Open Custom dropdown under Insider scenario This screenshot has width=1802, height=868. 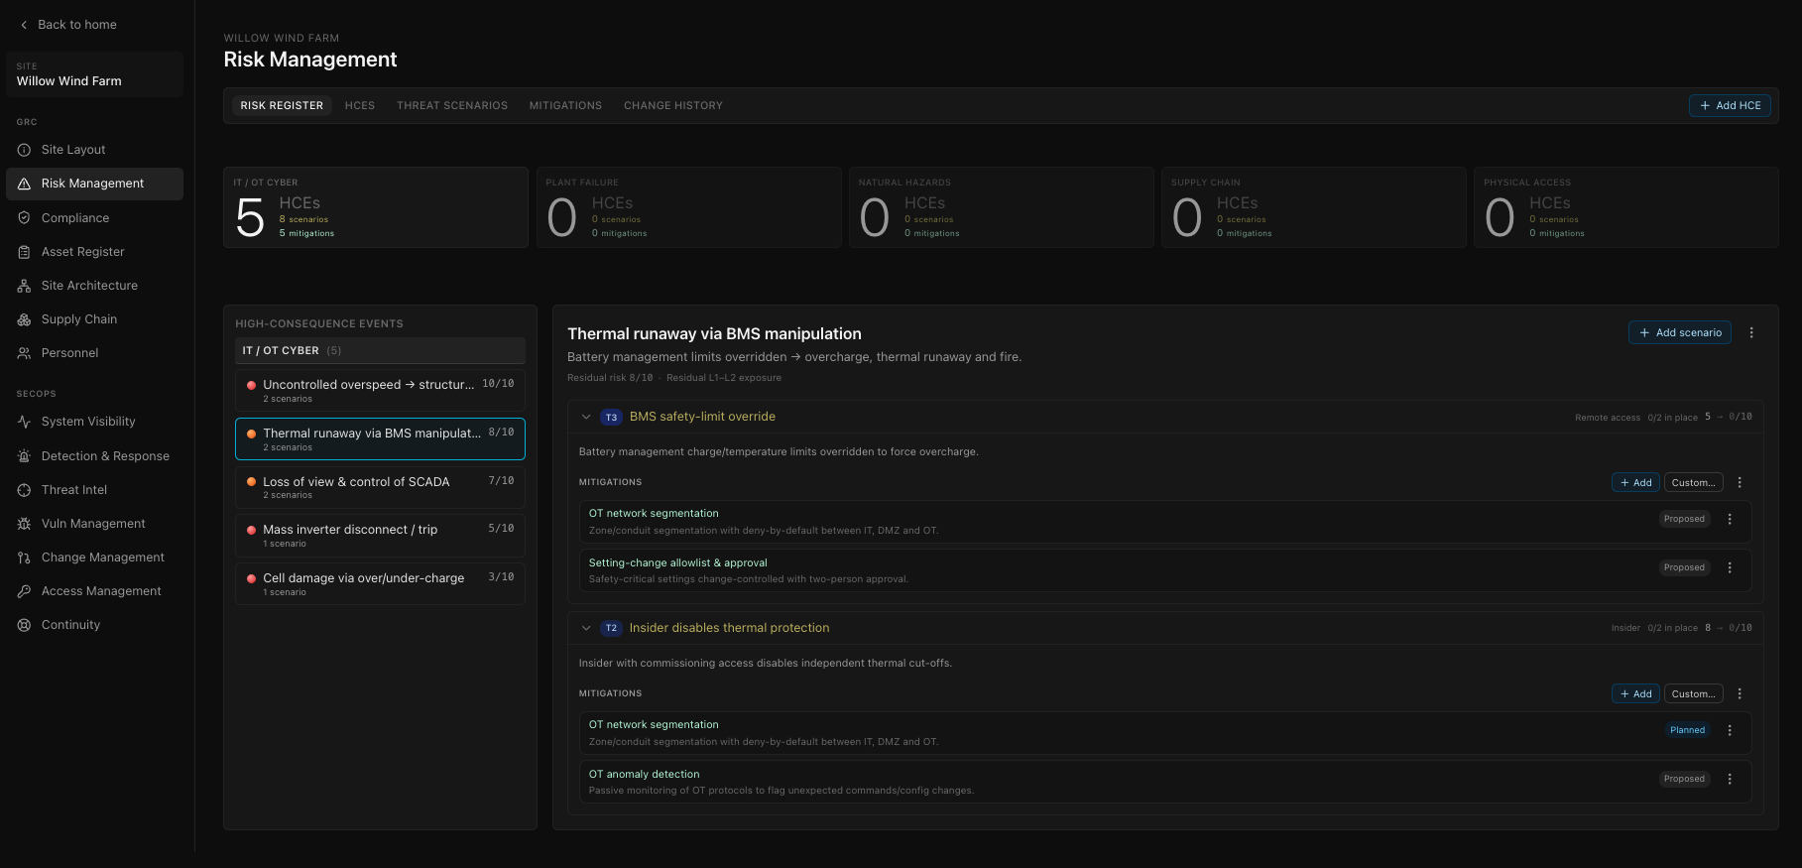coord(1693,694)
